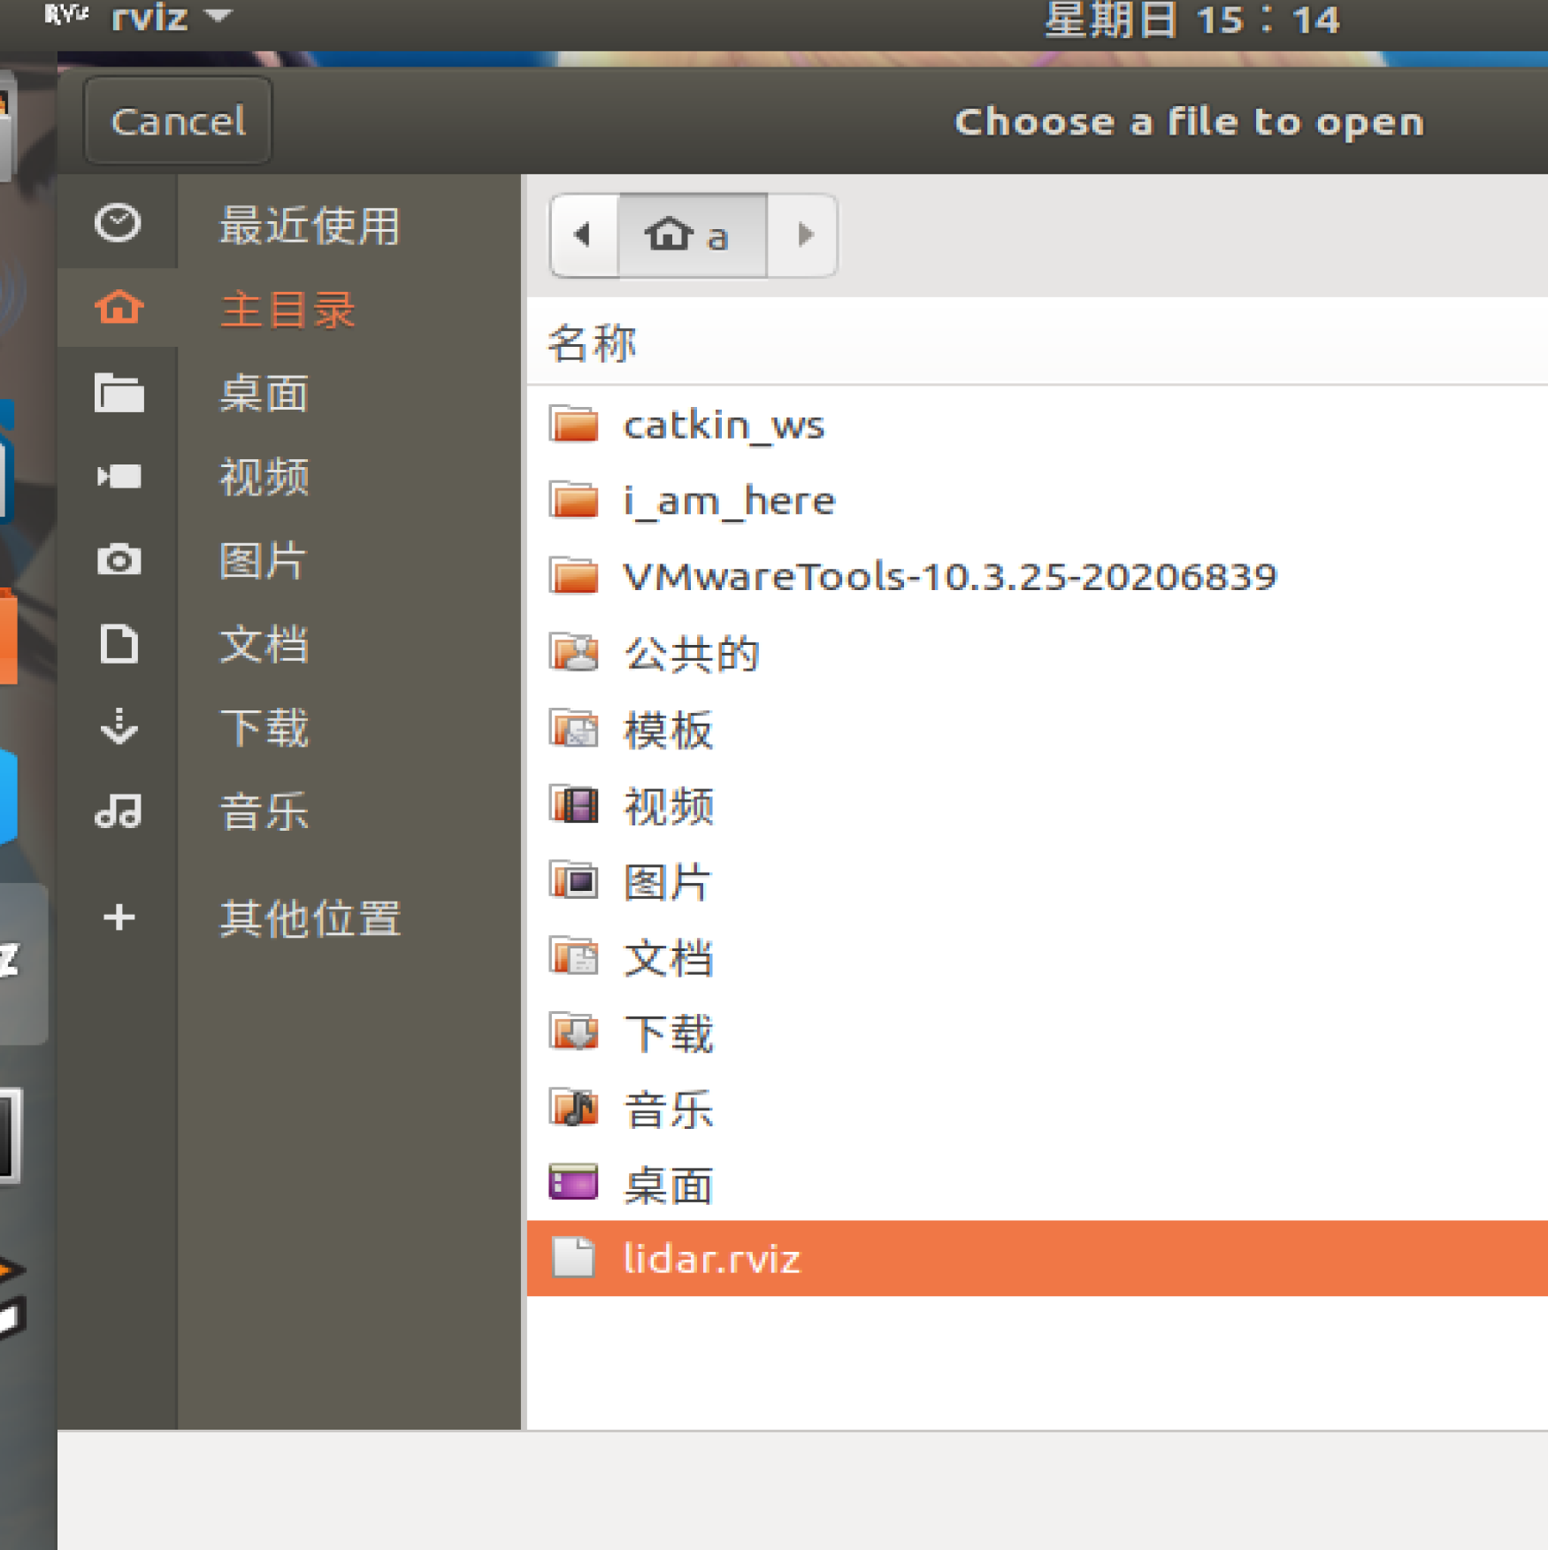Select 下载 in the sidebar
The image size is (1548, 1550).
(264, 727)
